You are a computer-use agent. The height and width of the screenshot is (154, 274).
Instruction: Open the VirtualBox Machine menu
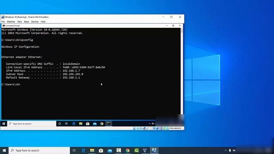[11, 22]
